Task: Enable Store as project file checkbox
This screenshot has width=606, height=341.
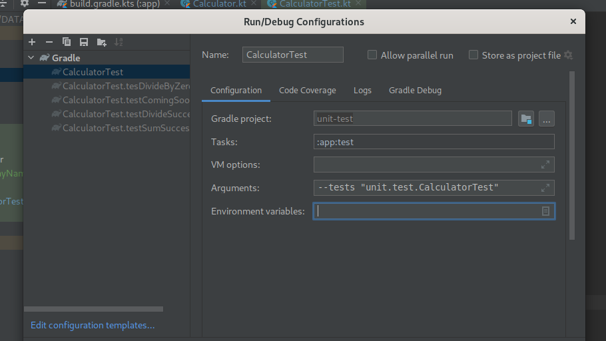Action: [473, 55]
